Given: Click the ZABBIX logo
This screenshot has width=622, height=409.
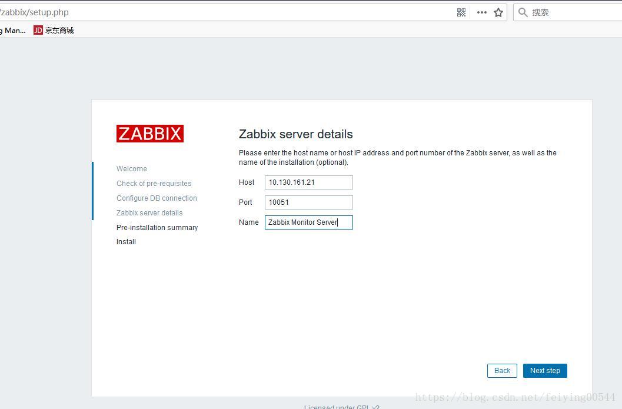Looking at the screenshot, I should pos(150,134).
